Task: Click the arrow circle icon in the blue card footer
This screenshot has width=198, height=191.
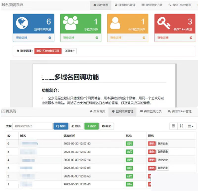Action: [50, 38]
